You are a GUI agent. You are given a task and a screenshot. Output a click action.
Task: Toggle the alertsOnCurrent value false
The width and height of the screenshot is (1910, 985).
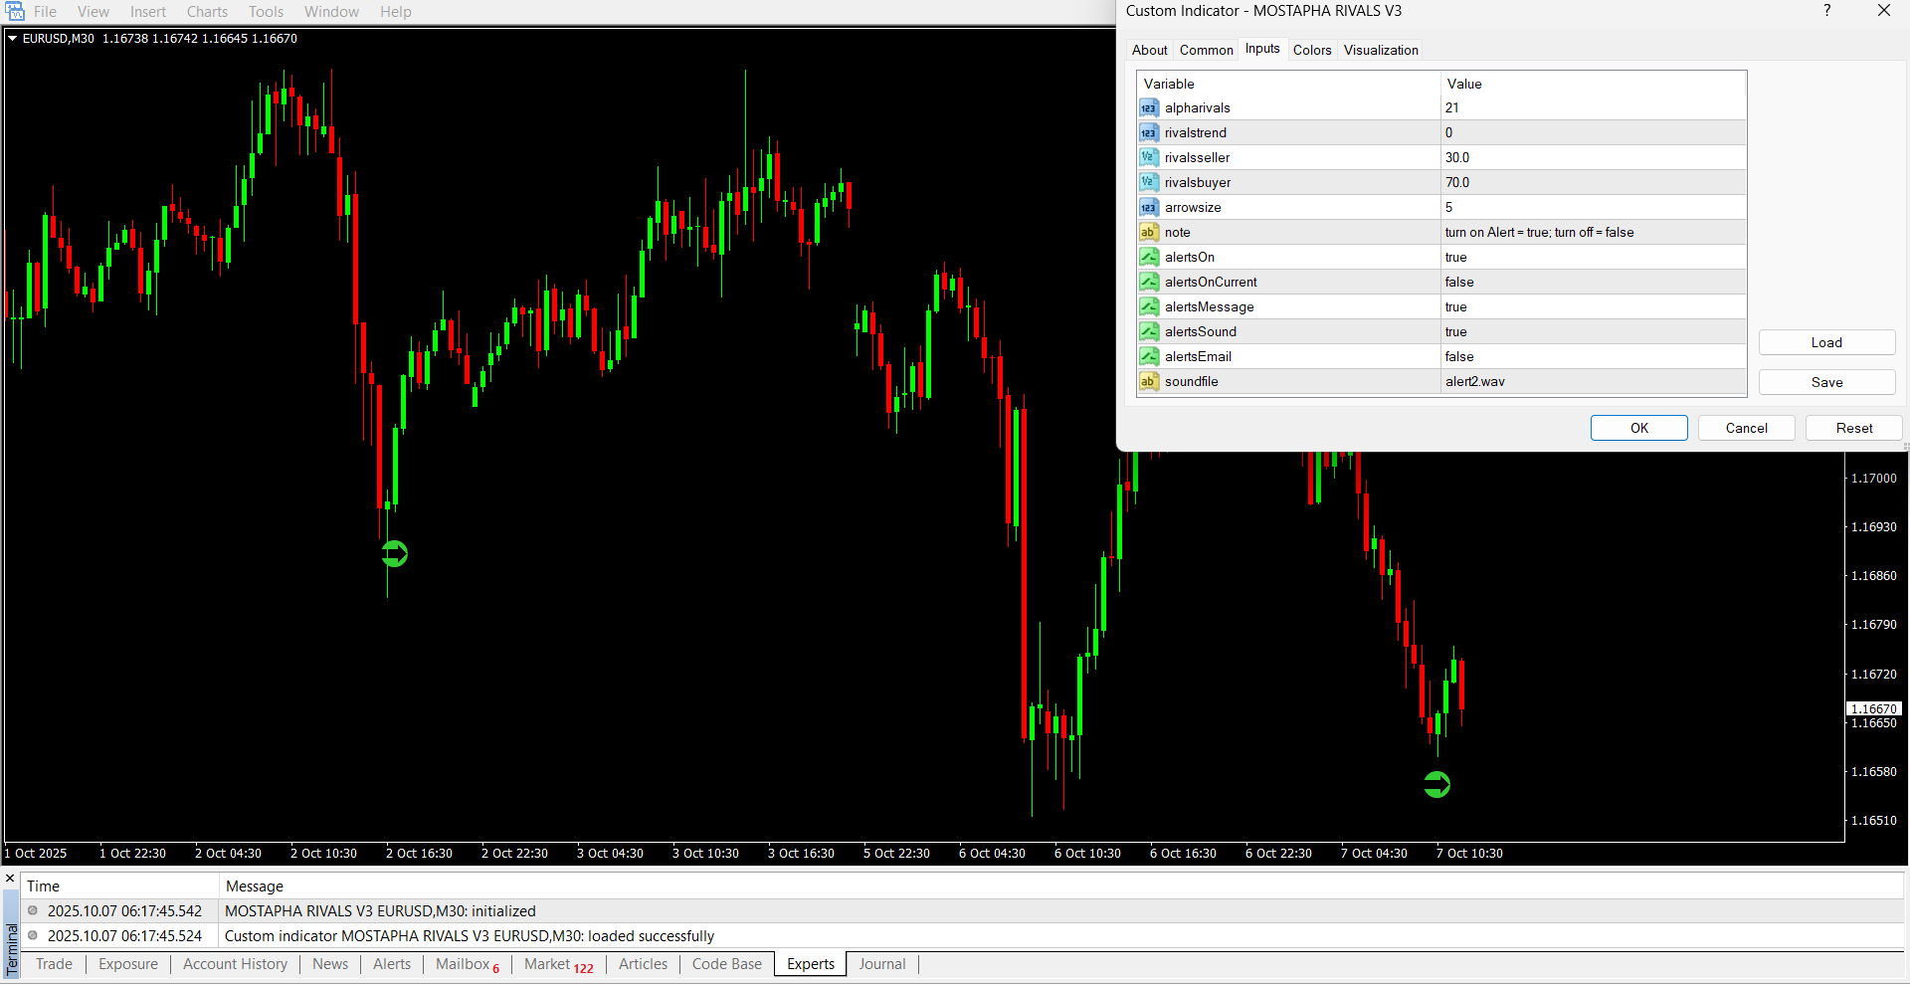[1592, 283]
